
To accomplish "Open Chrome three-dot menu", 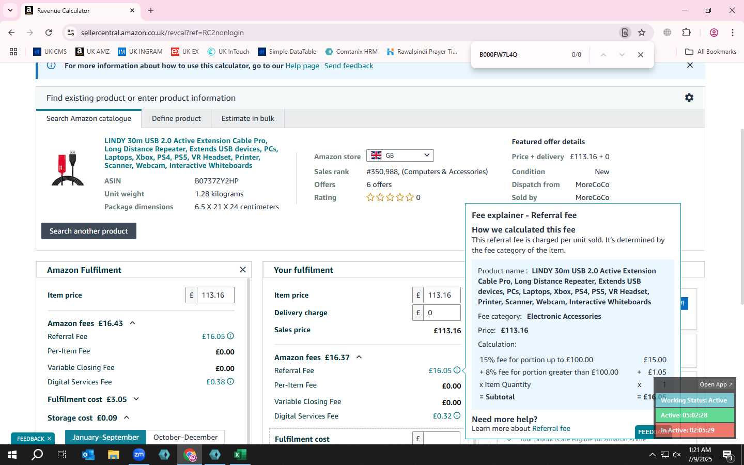I will click(733, 33).
